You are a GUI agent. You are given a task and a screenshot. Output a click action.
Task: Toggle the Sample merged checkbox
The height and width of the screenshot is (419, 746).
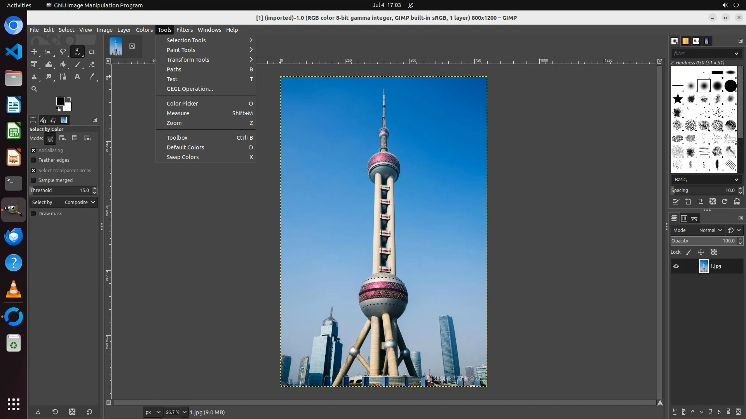pos(33,180)
